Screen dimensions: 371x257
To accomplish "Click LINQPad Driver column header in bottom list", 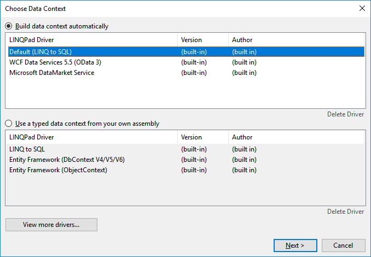I will [x=91, y=137].
